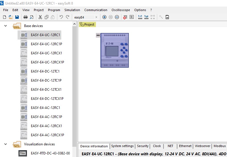Click the Paste icon in the toolbar
Screen dimensions: 227x157
(x=52, y=17)
